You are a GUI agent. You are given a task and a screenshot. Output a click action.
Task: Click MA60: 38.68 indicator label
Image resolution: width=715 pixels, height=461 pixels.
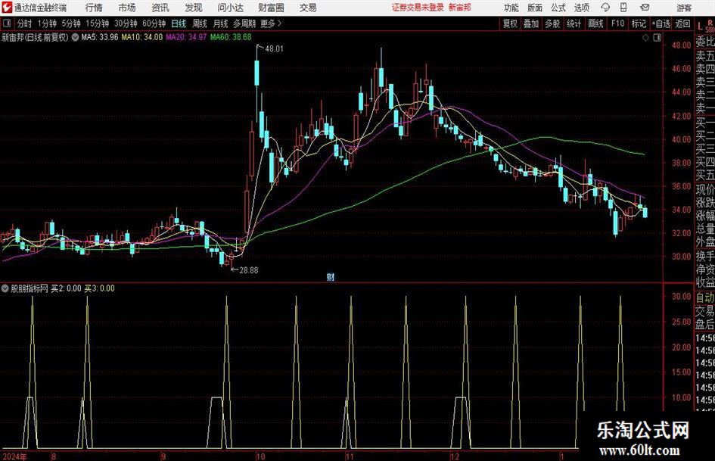click(x=231, y=37)
